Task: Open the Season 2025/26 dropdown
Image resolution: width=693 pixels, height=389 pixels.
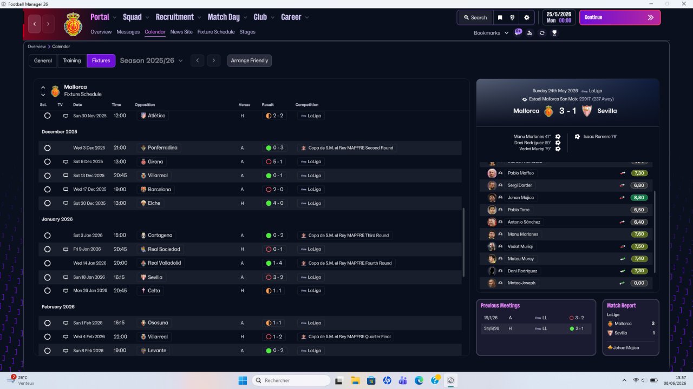Action: pos(152,61)
